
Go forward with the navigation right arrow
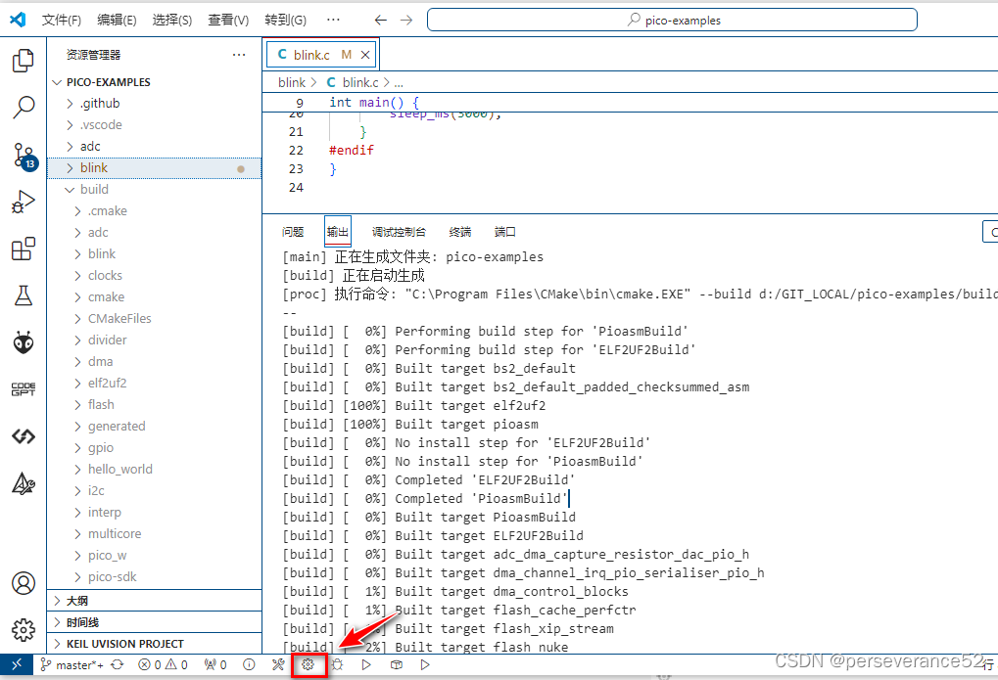[x=406, y=20]
